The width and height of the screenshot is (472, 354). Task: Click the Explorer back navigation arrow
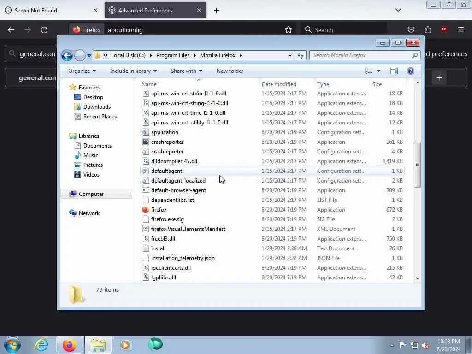point(67,55)
